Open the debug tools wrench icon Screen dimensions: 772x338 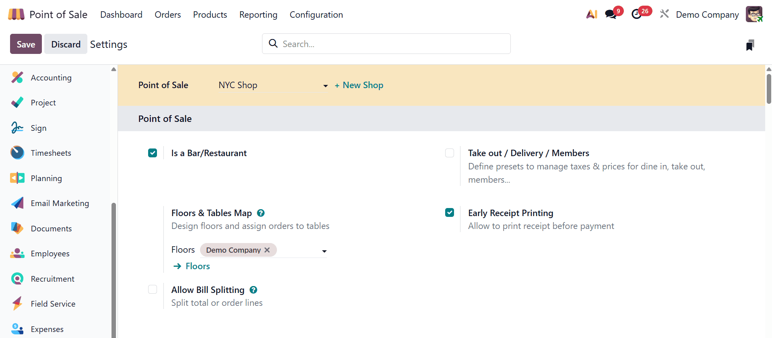tap(665, 14)
